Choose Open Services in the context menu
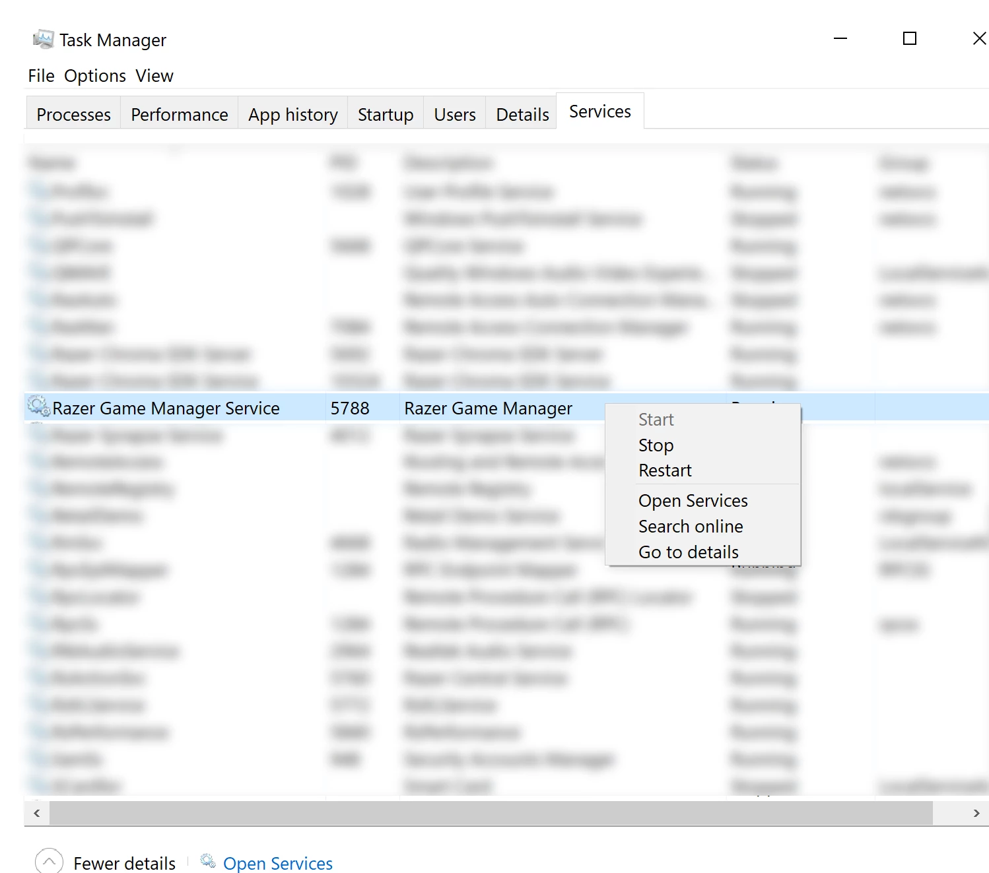This screenshot has width=989, height=873. pyautogui.click(x=702, y=501)
